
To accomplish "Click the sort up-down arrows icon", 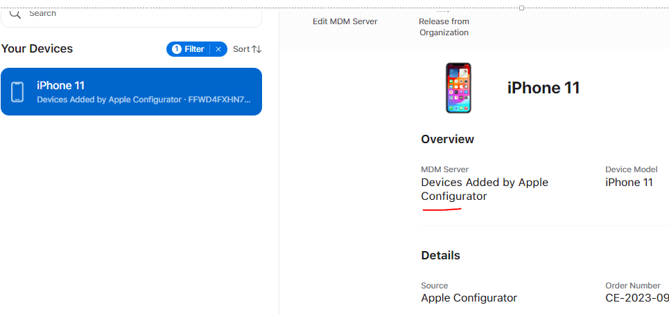I will tap(257, 49).
